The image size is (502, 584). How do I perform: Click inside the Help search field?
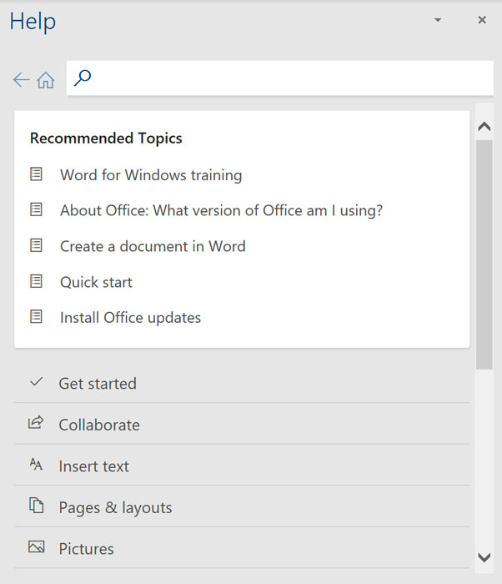(288, 78)
